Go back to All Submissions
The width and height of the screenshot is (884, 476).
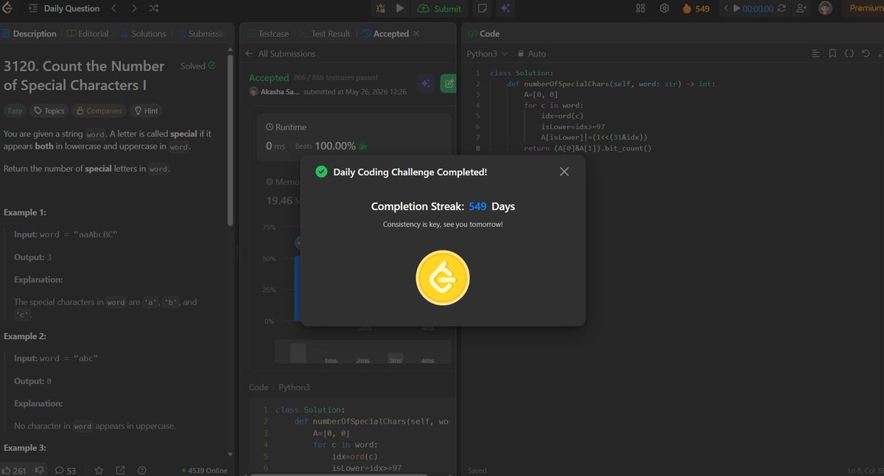[281, 53]
